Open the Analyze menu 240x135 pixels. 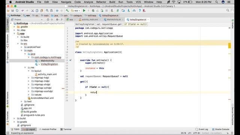(x=88, y=2)
